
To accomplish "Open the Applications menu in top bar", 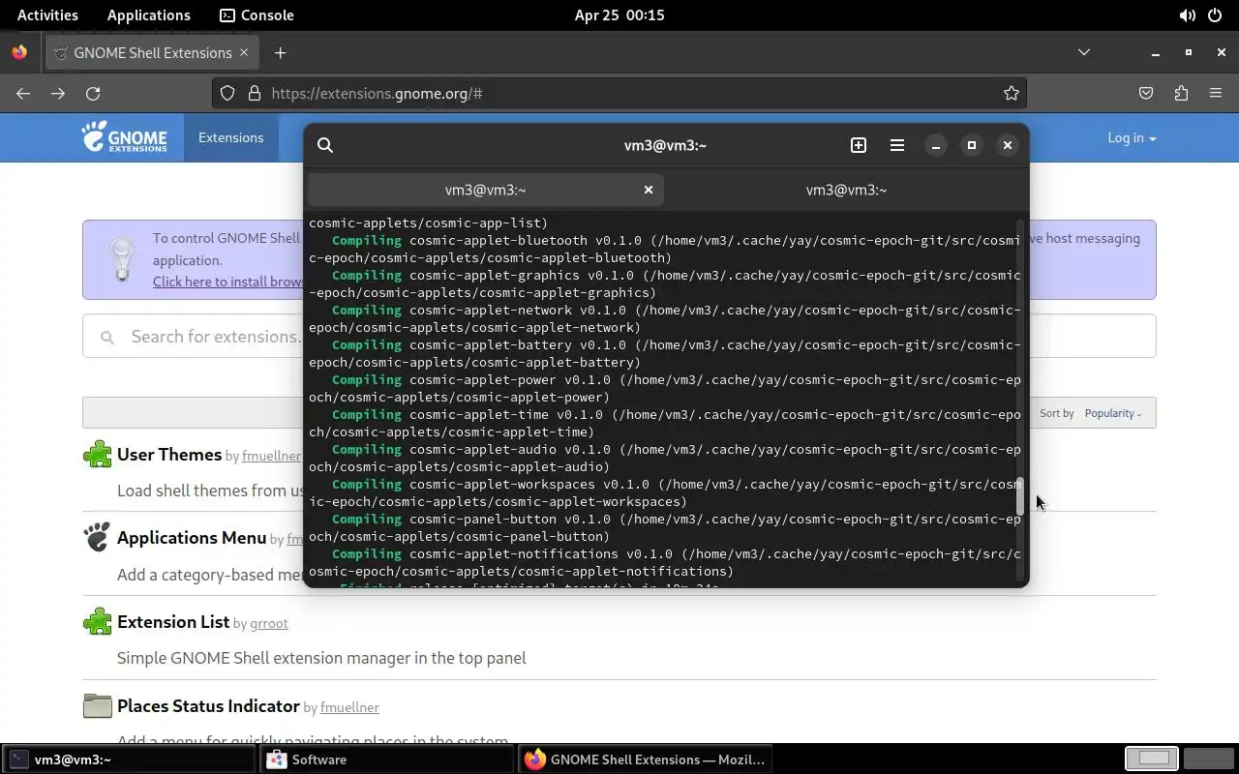I will 149,15.
